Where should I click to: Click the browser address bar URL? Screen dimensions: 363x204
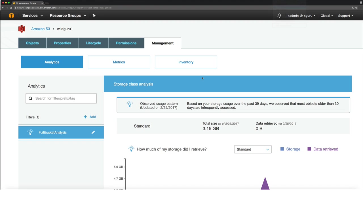click(x=68, y=8)
